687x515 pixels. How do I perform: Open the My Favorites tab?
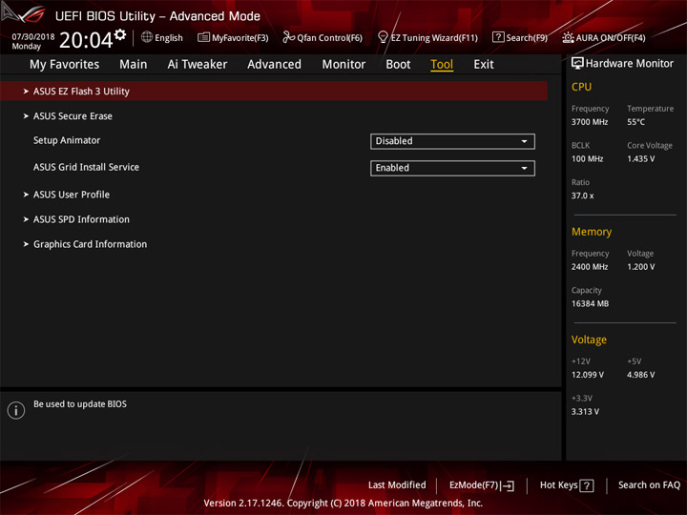point(65,65)
